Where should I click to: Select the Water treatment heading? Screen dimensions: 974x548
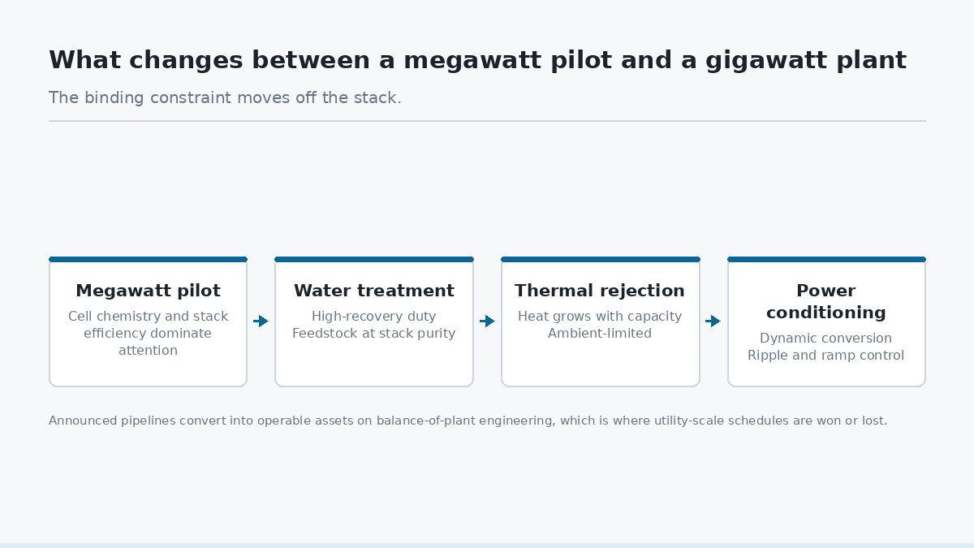[374, 291]
